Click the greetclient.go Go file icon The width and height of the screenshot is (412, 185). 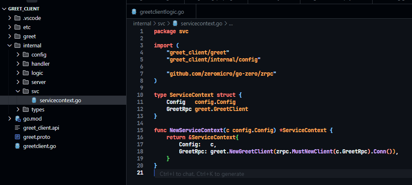click(17, 146)
